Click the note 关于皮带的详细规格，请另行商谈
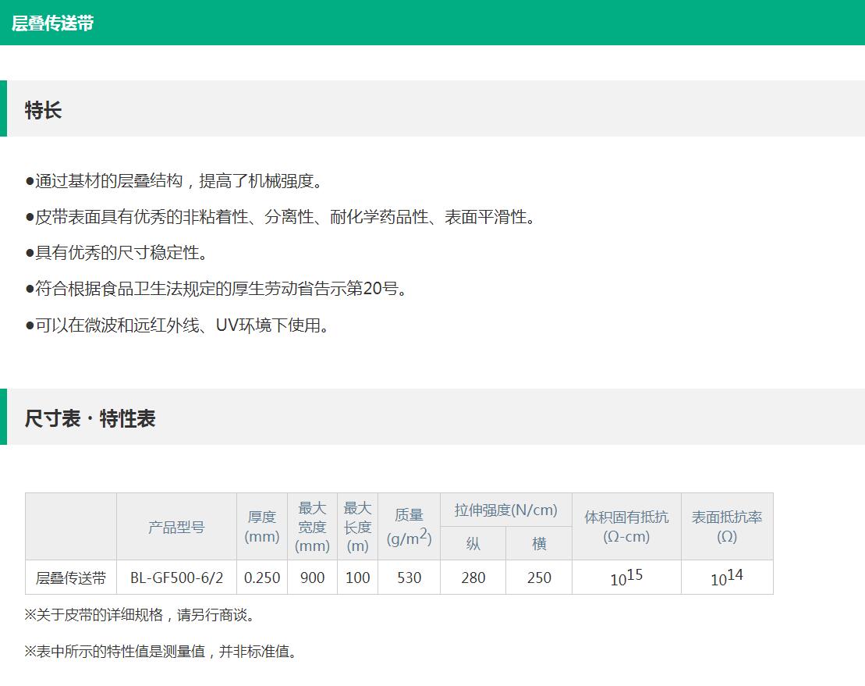Screen dimensions: 865x686 (x=140, y=615)
